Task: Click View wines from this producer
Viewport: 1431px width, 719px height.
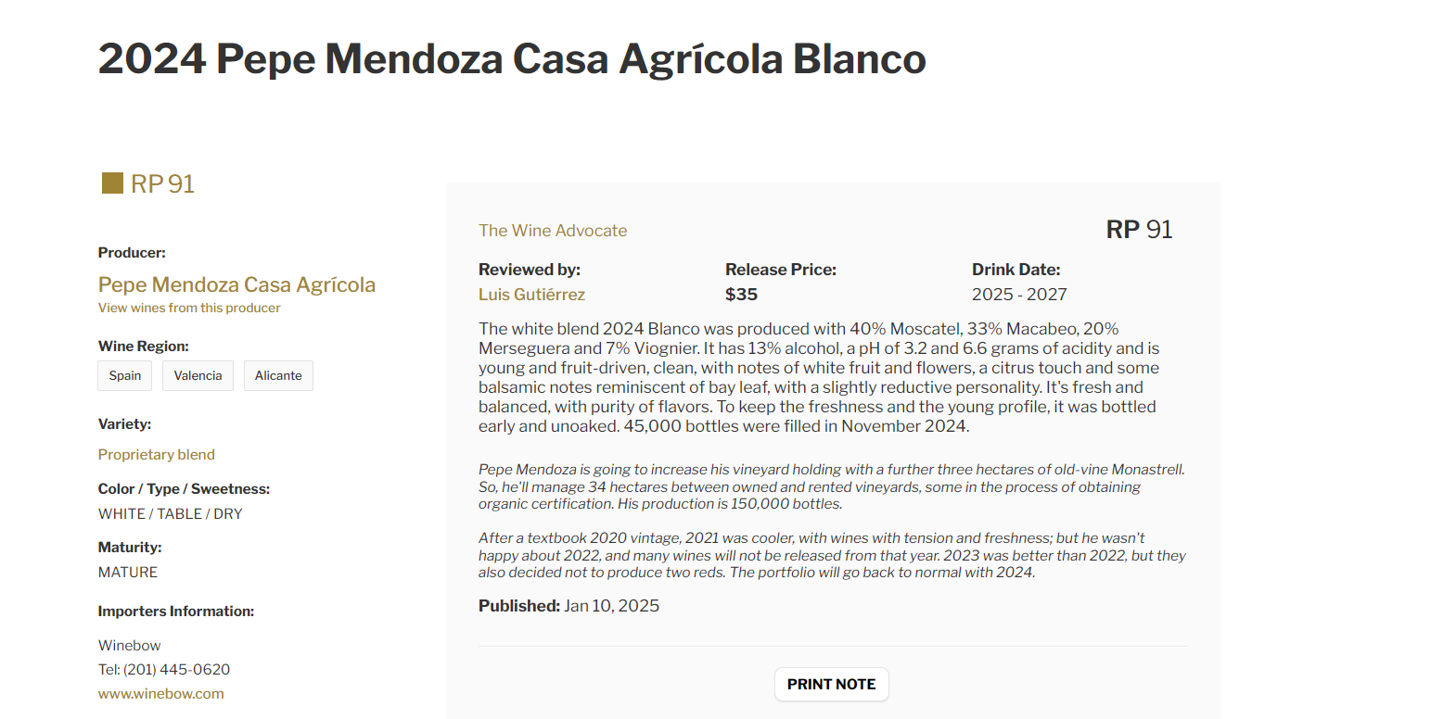Action: click(x=188, y=308)
